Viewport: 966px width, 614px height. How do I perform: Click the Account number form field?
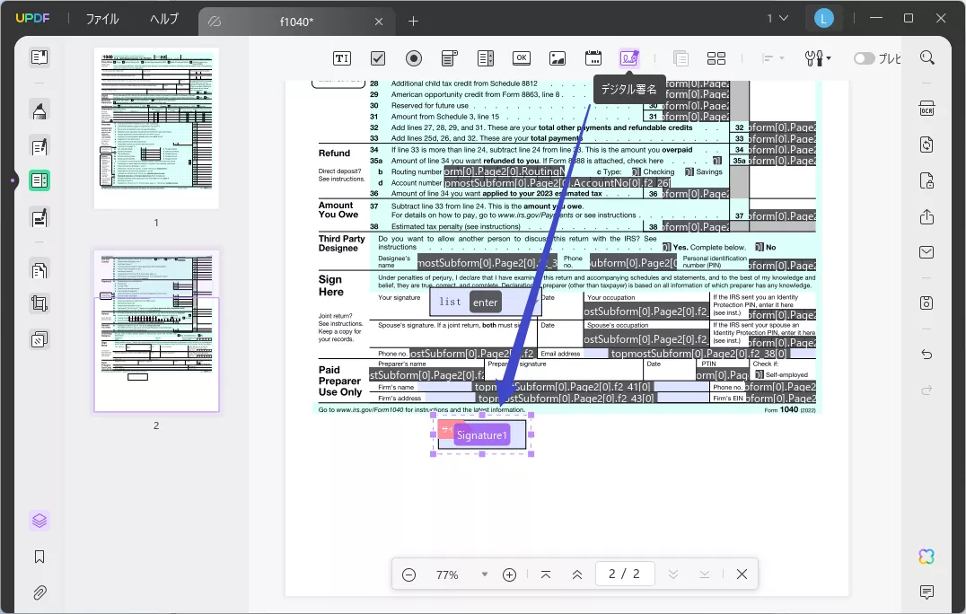tap(557, 183)
